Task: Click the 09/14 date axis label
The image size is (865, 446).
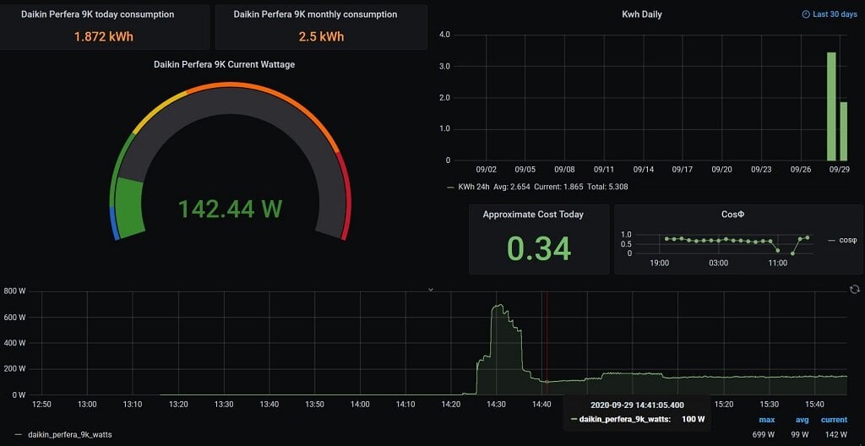Action: tap(643, 171)
